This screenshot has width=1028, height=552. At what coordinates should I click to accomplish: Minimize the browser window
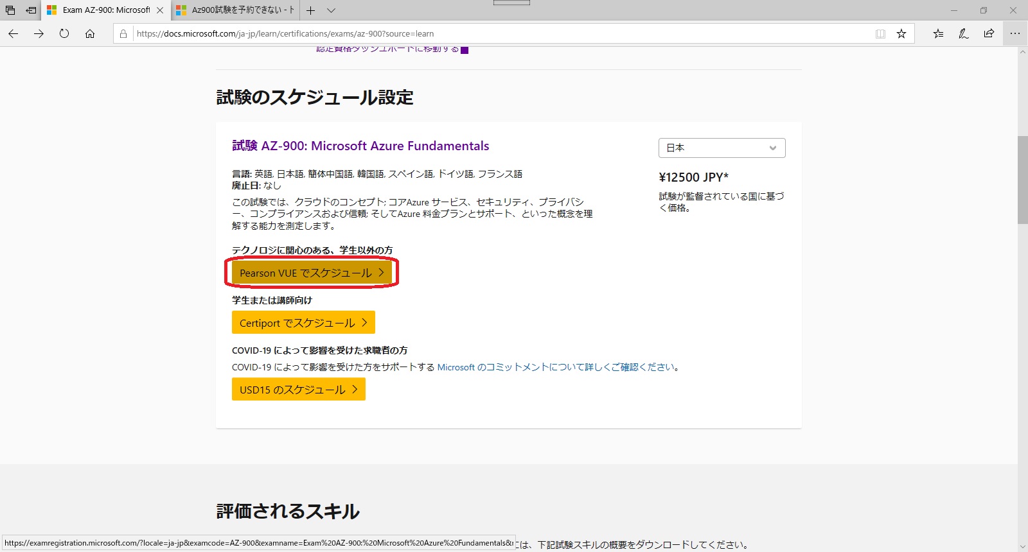[954, 10]
